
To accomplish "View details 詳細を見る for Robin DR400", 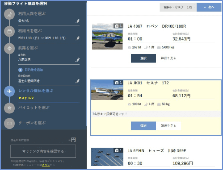I will tap(168, 58).
